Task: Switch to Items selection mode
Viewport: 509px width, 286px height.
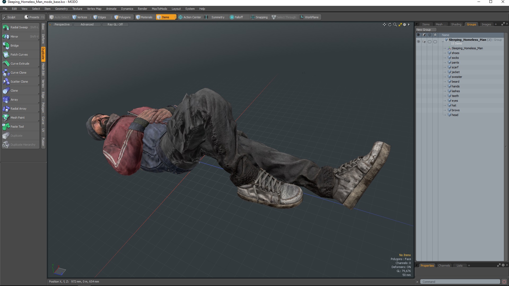Action: pyautogui.click(x=166, y=17)
